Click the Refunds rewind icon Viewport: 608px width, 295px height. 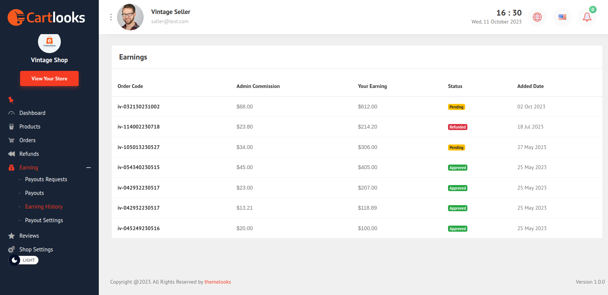point(11,154)
